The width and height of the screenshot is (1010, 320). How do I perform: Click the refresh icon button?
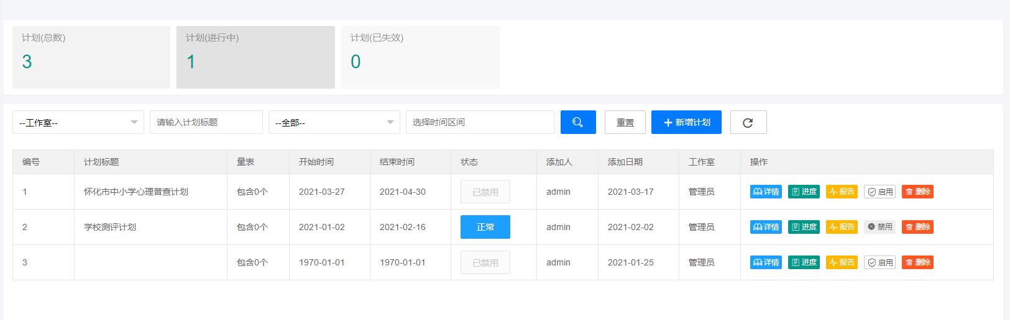point(748,122)
